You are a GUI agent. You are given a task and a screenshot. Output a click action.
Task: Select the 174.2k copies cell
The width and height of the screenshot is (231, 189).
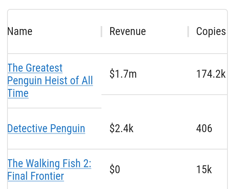tap(211, 74)
